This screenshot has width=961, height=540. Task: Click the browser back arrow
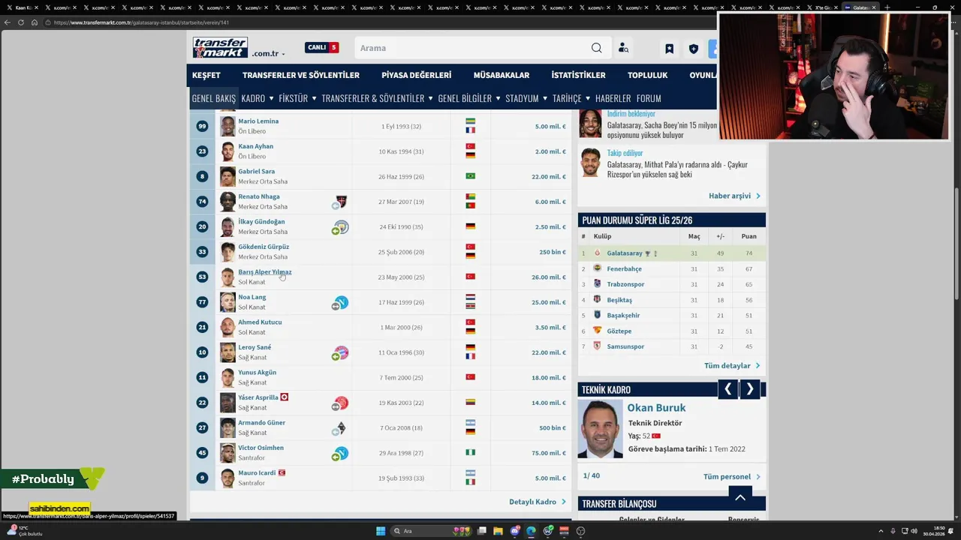[x=8, y=22]
